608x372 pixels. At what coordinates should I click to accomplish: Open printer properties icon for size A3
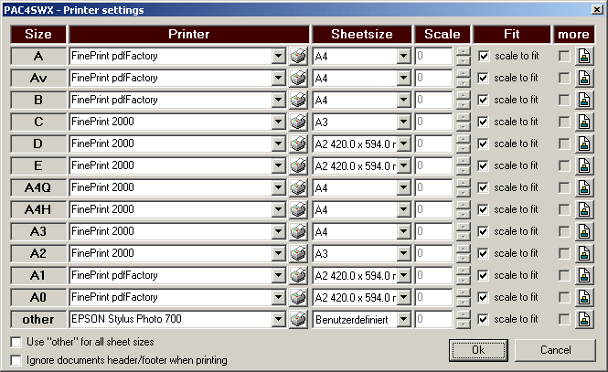298,232
